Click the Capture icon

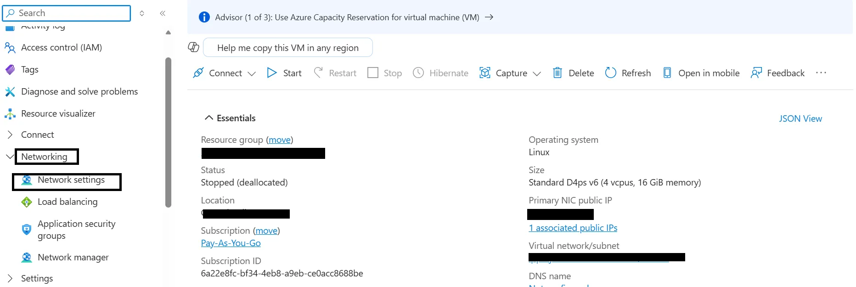(485, 73)
